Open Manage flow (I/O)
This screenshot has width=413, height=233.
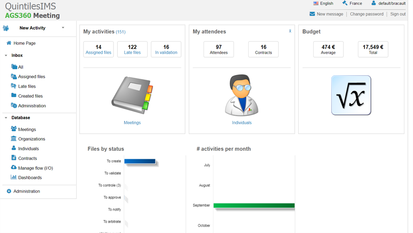[36, 168]
